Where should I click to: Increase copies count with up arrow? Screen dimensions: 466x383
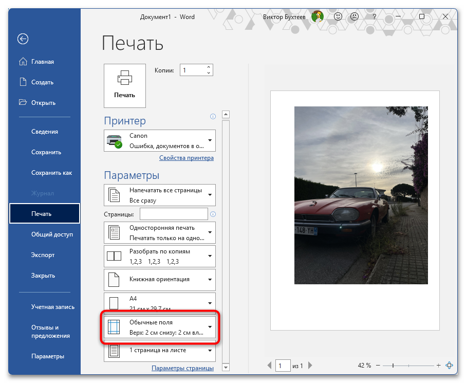pyautogui.click(x=209, y=67)
